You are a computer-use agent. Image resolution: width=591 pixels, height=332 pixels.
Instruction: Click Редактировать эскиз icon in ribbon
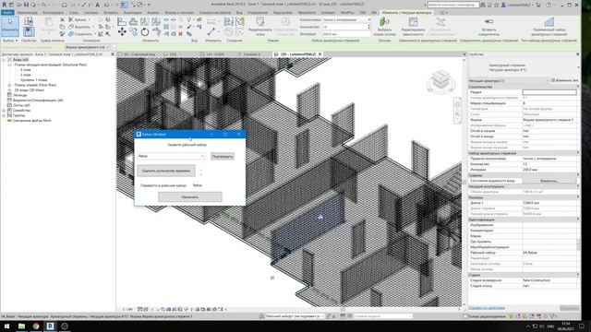(260, 26)
